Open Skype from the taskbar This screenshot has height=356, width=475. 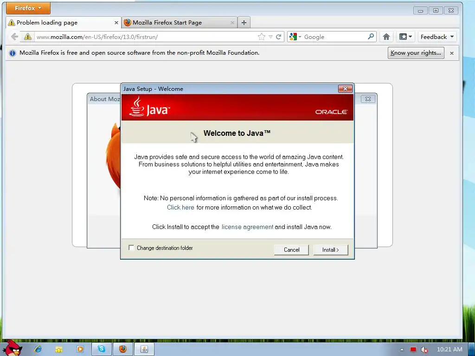102,349
